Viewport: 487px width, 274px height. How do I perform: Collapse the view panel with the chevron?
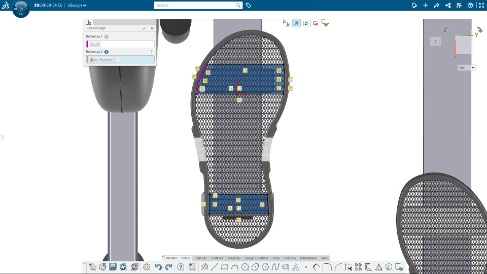pyautogui.click(x=435, y=41)
